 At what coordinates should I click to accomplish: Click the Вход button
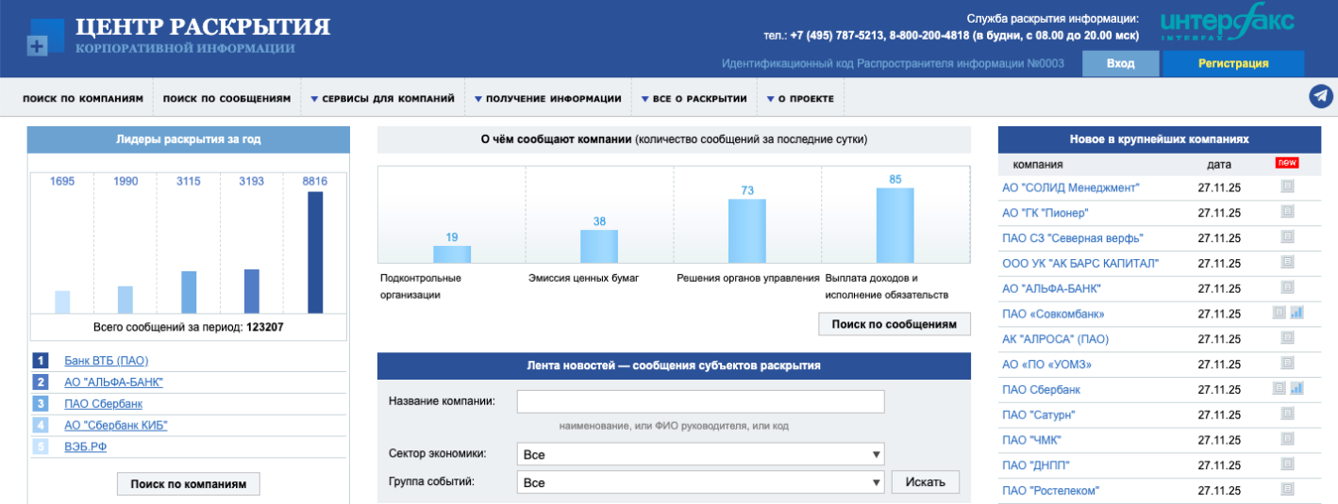point(1120,63)
